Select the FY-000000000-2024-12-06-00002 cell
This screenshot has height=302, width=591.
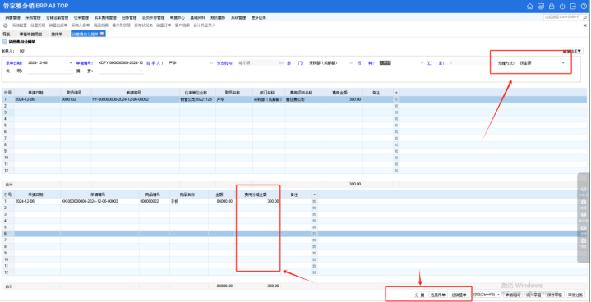pyautogui.click(x=135, y=99)
